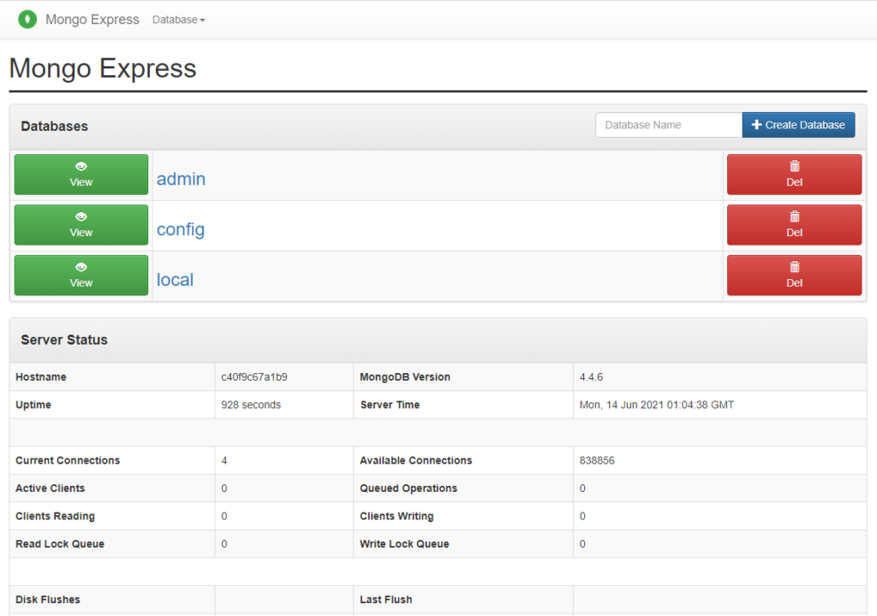877x616 pixels.
Task: View the config database
Action: 81,225
